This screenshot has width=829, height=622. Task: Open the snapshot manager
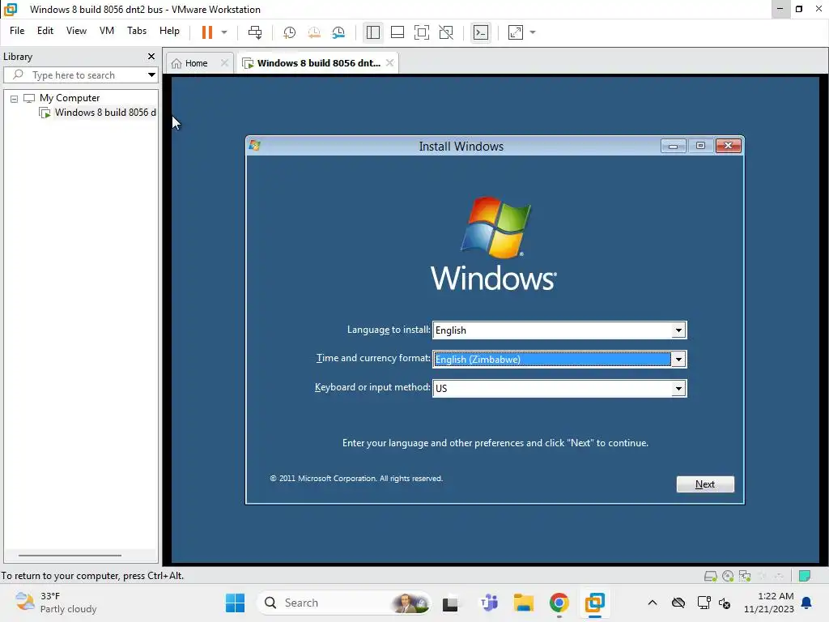[x=338, y=32]
